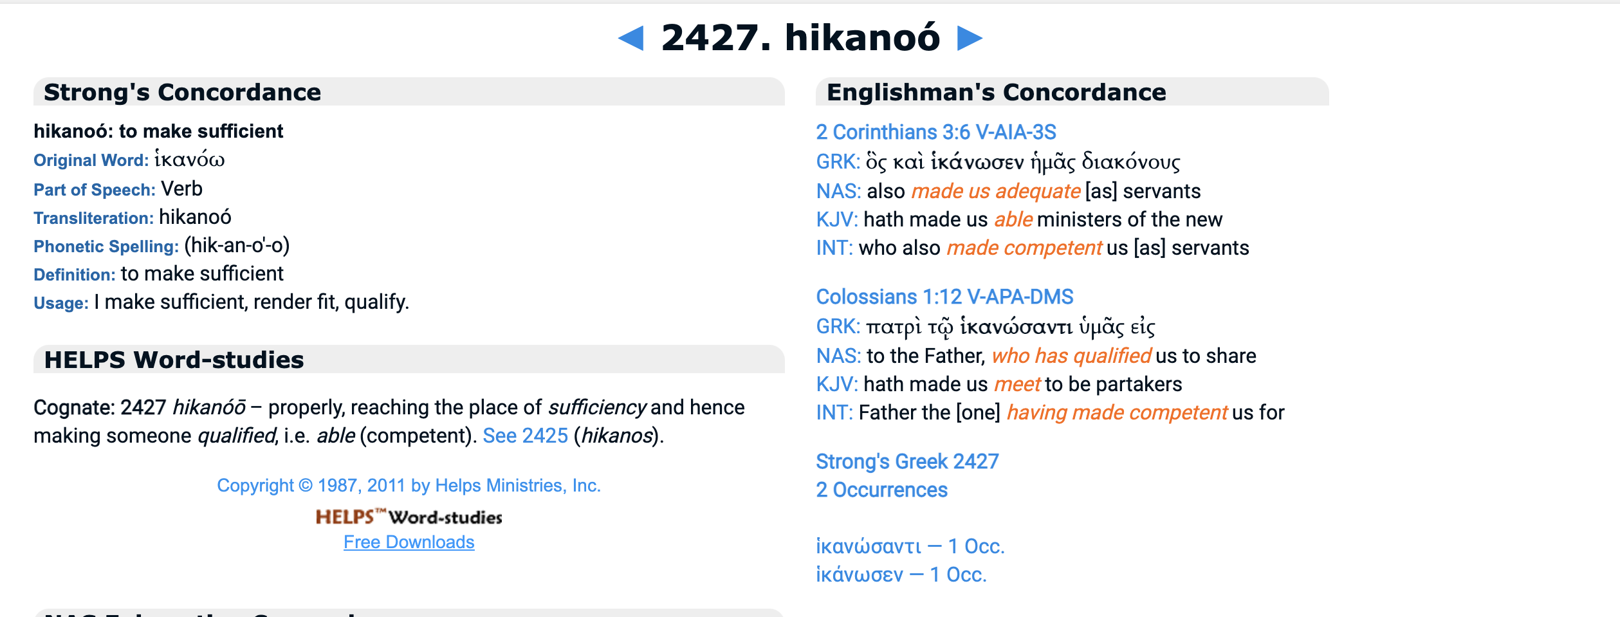Click the previous entry left arrow
The width and height of the screenshot is (1620, 617).
coord(631,38)
